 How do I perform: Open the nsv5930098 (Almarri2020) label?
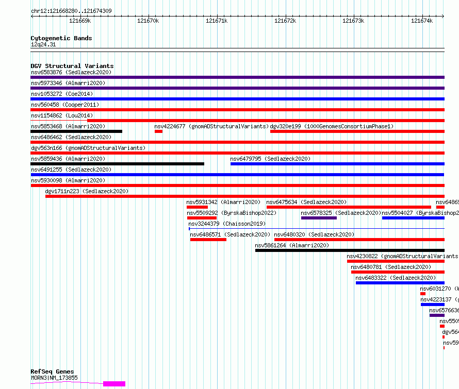point(68,180)
